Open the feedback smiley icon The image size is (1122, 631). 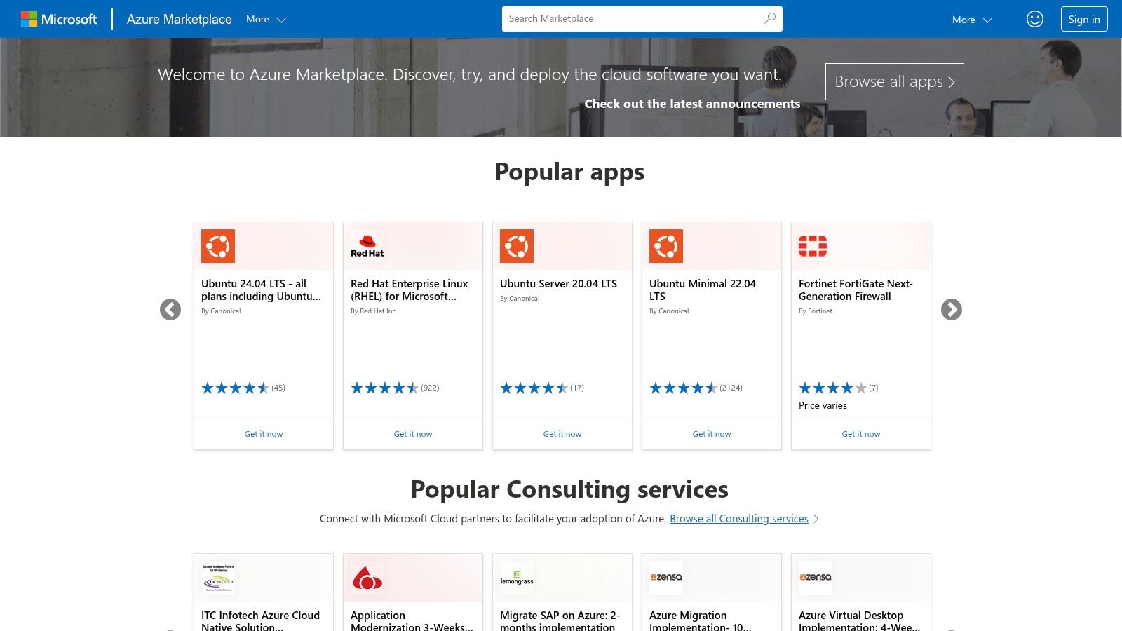coord(1035,19)
